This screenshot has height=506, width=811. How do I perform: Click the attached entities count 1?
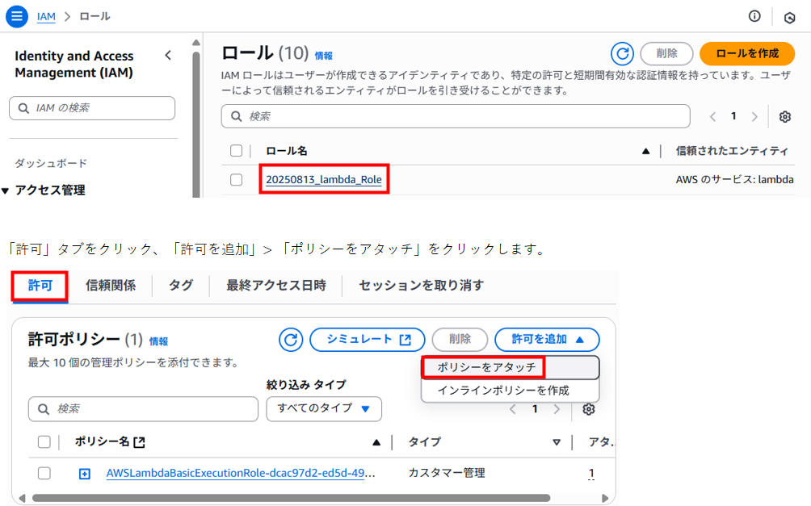(591, 474)
